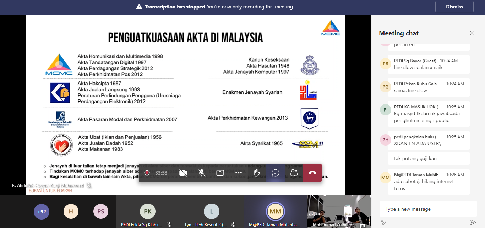
Task: Select the message "line slow soalan x naik"
Action: click(418, 67)
